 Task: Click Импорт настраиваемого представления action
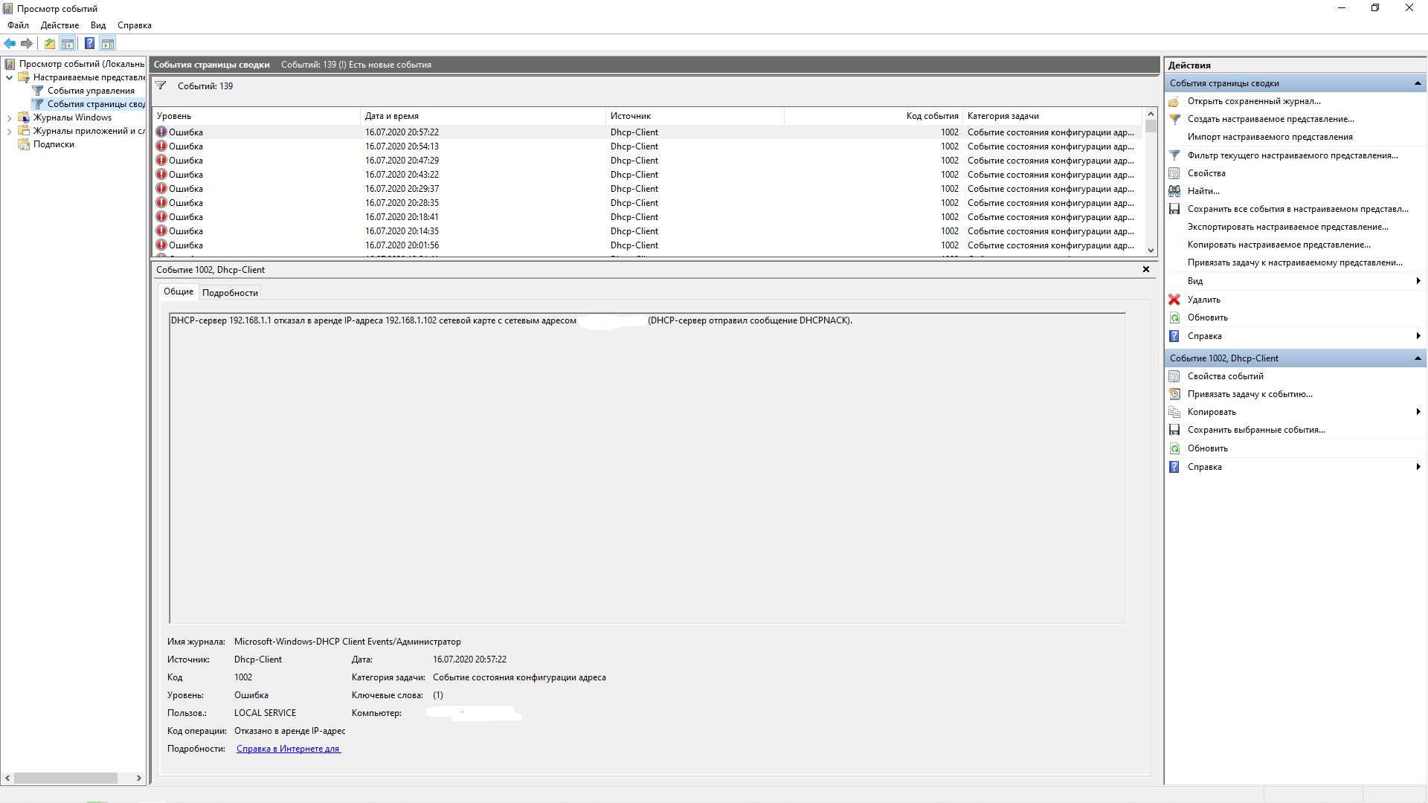(x=1270, y=137)
